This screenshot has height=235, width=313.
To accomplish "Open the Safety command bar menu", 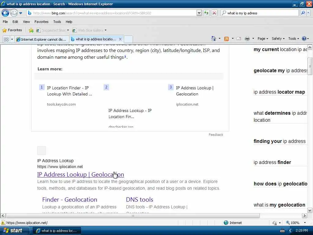I will [278, 39].
